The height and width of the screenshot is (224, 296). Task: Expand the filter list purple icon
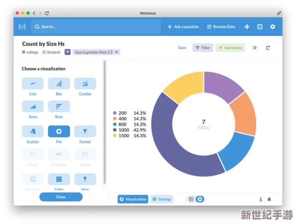tap(68, 52)
